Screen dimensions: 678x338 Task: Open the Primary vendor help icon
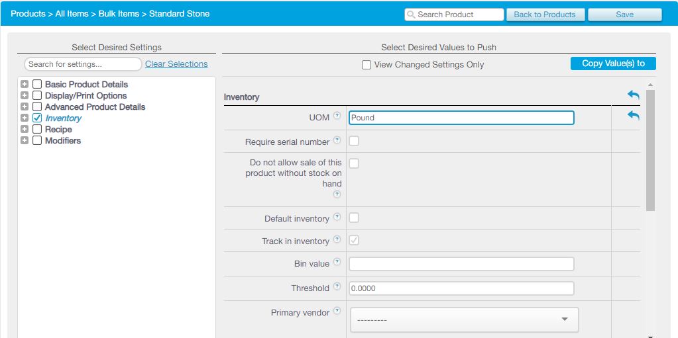point(337,311)
